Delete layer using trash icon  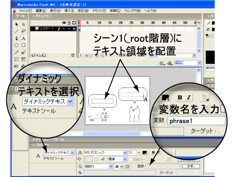click(x=73, y=55)
